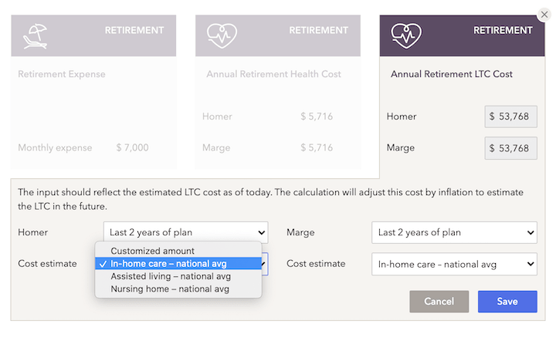Click the Monthly expense $7,000 value
This screenshot has width=556, height=341.
(132, 147)
